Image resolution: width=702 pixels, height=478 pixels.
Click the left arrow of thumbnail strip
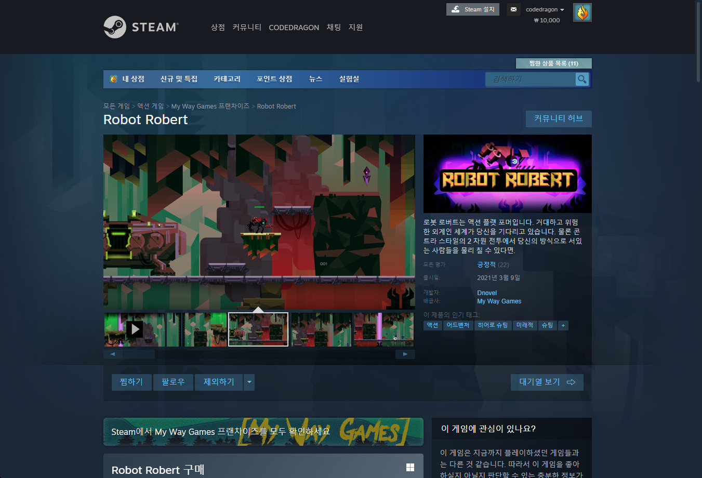113,354
